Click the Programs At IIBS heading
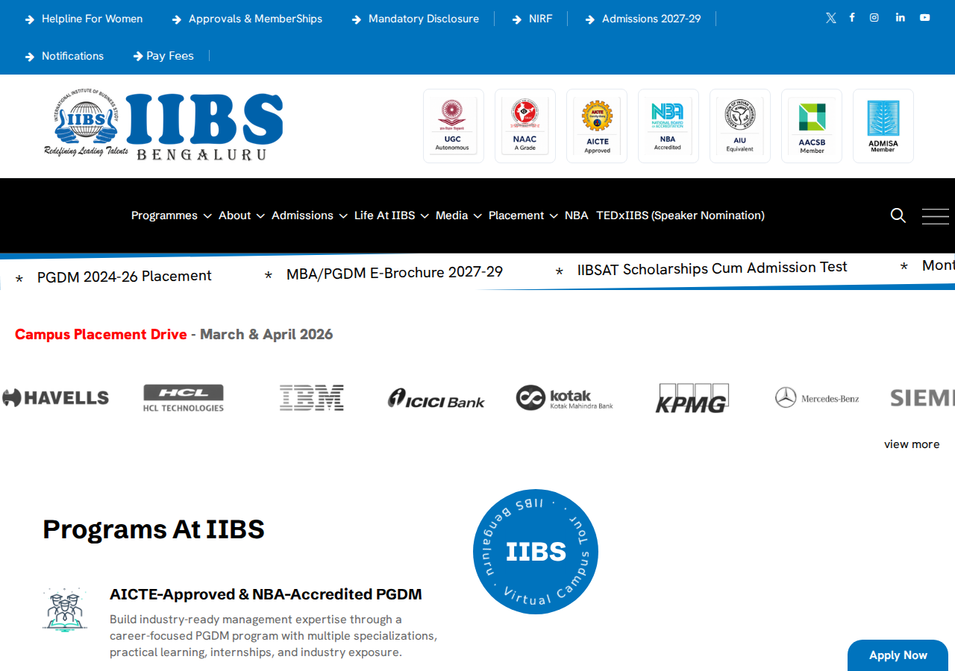Image resolution: width=955 pixels, height=671 pixels. pyautogui.click(x=154, y=529)
